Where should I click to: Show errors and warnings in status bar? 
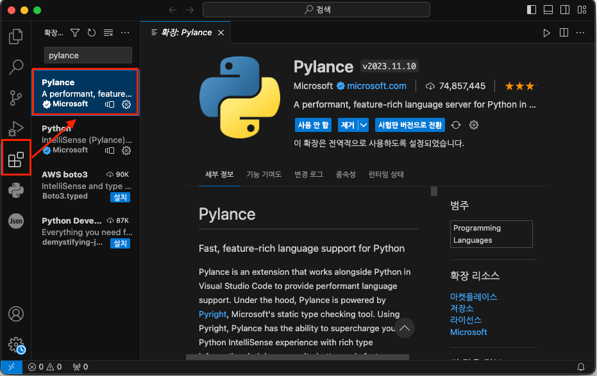click(45, 367)
